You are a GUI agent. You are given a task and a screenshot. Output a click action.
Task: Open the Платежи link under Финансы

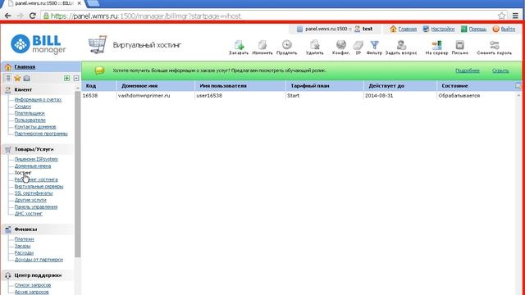pyautogui.click(x=24, y=239)
